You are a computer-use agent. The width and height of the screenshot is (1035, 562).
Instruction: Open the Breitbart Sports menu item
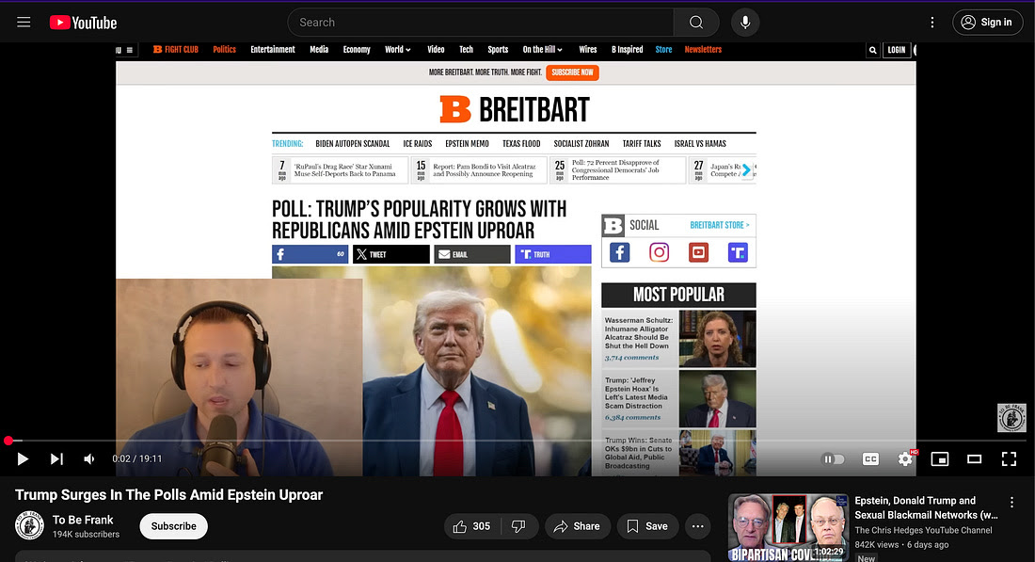(498, 50)
